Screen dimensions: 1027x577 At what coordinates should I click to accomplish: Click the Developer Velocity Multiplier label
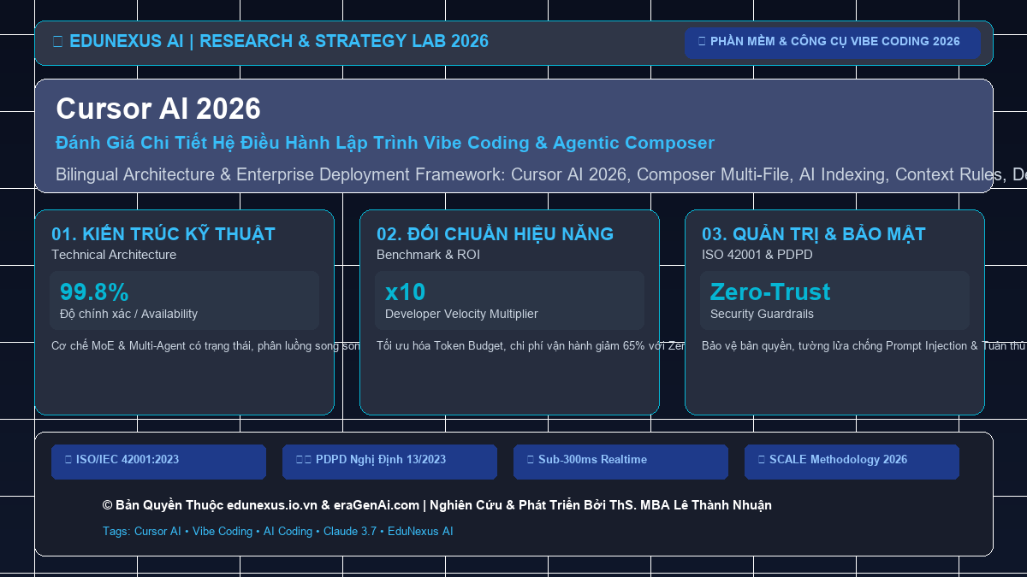pos(461,314)
